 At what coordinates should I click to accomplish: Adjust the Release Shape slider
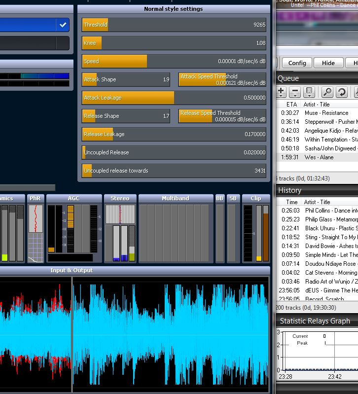click(x=126, y=116)
